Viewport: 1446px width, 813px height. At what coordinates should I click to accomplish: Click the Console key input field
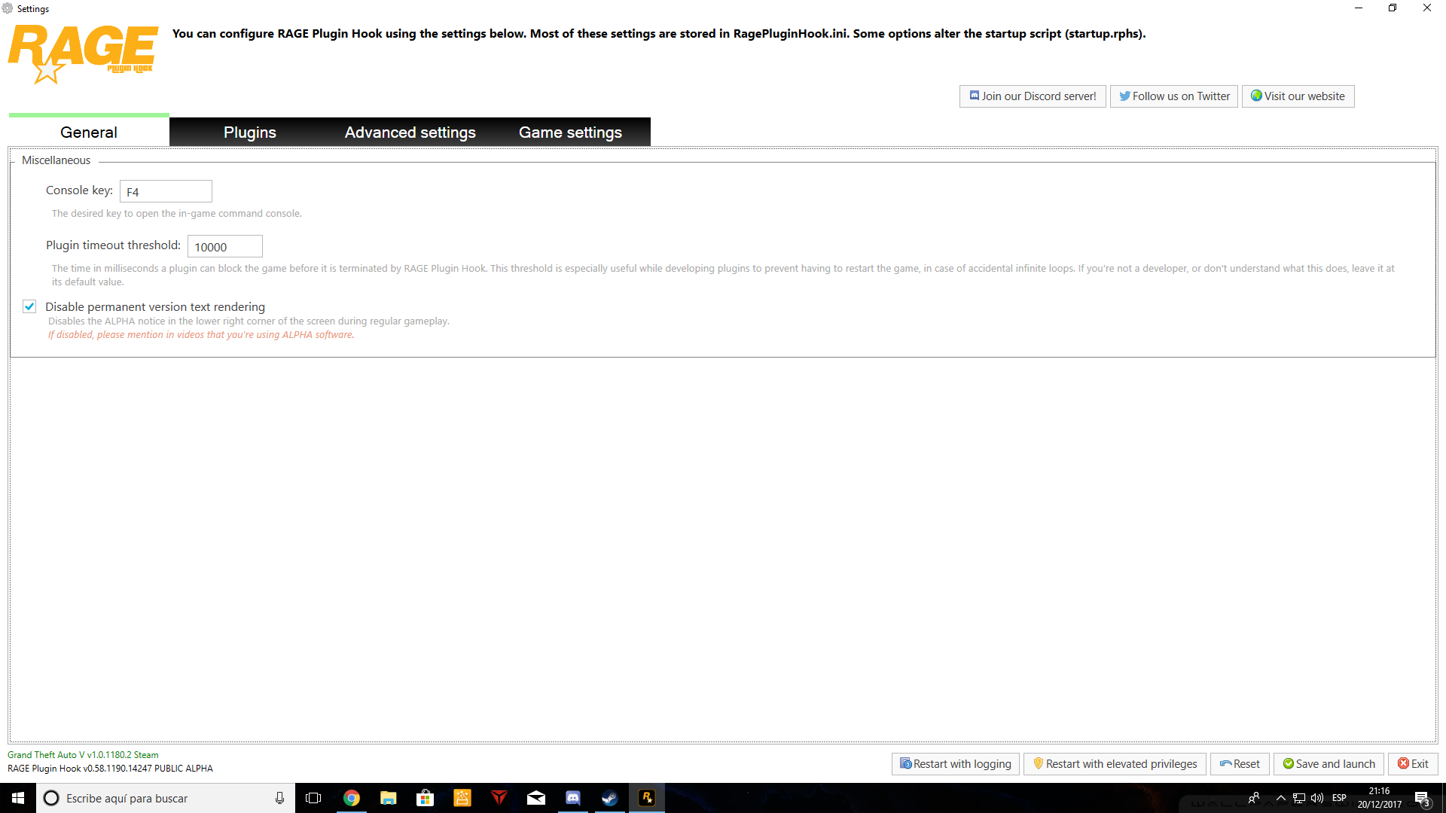[166, 191]
